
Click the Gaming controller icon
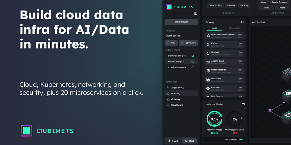(x=168, y=99)
